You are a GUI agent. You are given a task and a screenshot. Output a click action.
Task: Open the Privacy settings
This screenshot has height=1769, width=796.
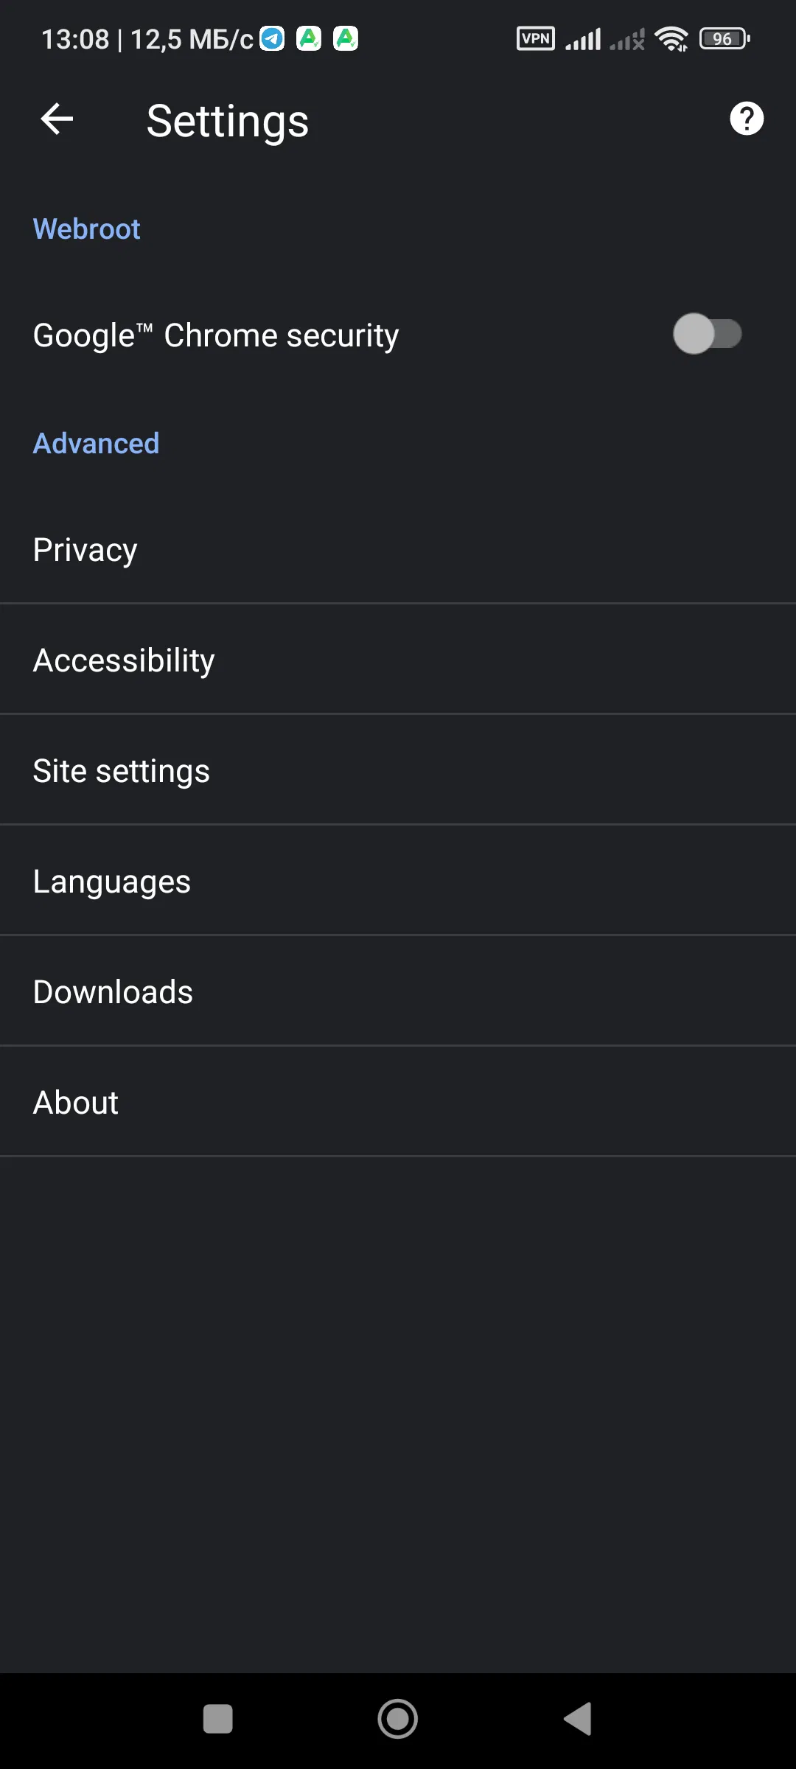pyautogui.click(x=85, y=550)
